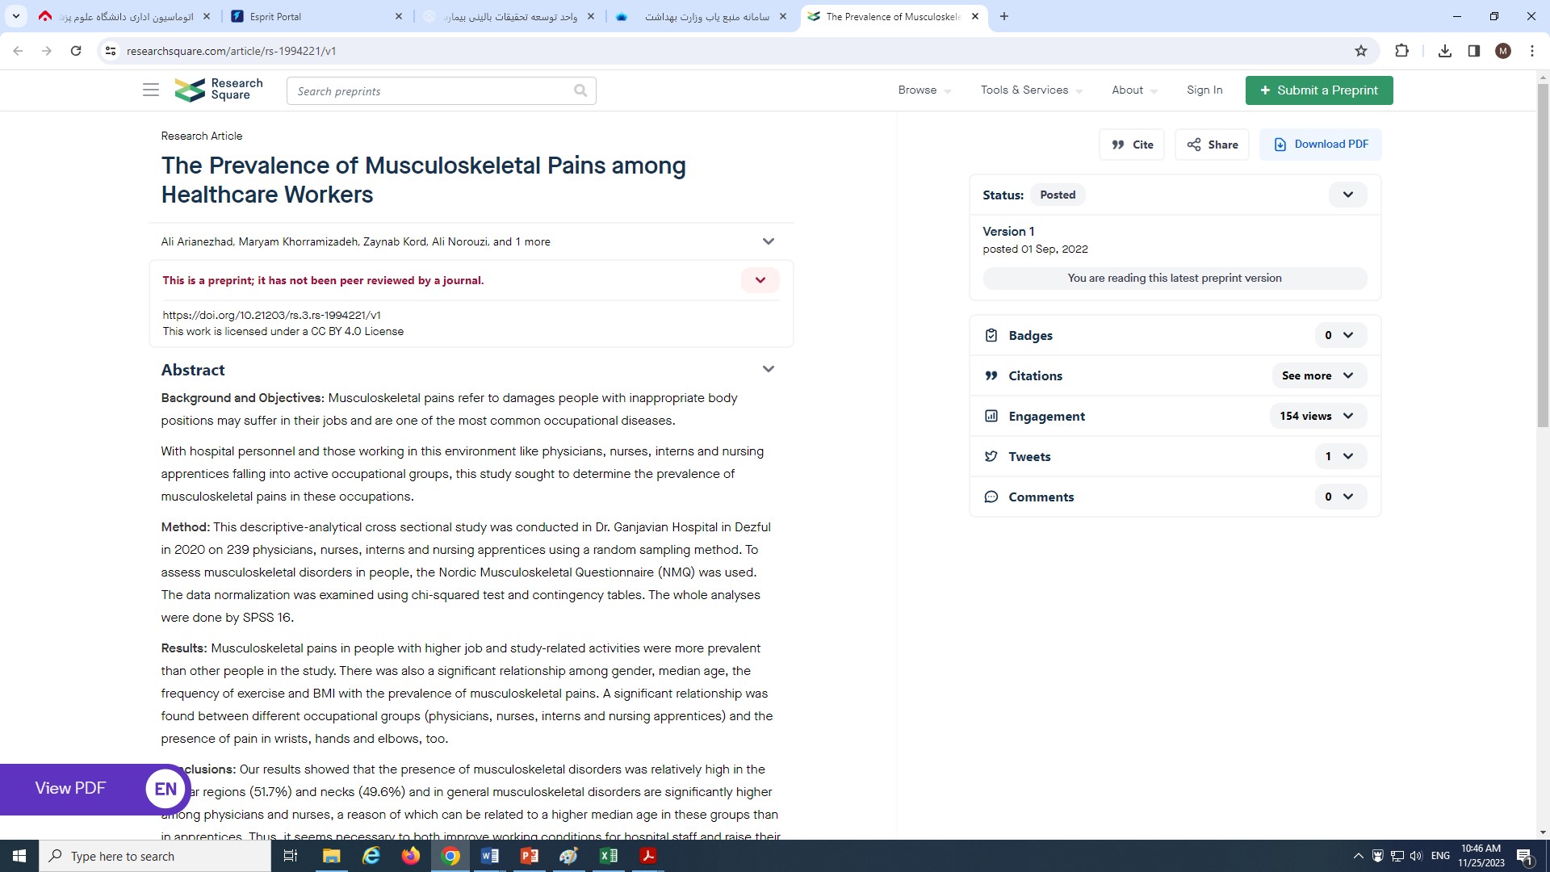Click the Research Square logo
The image size is (1550, 872).
tap(219, 90)
